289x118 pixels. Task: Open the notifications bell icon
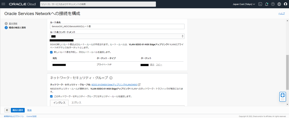pyautogui.click(x=267, y=4)
